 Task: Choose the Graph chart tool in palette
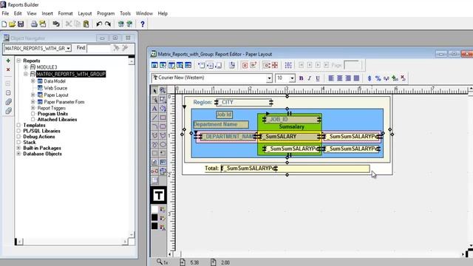click(154, 163)
